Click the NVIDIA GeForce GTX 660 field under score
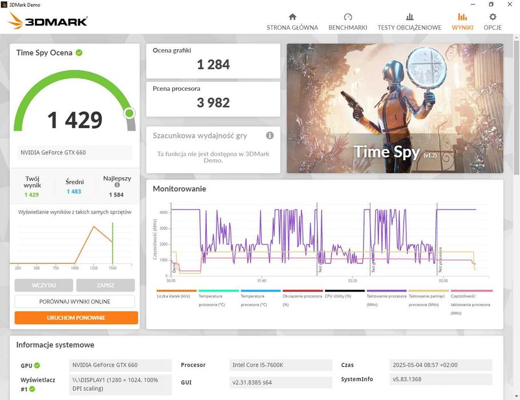 tap(74, 153)
